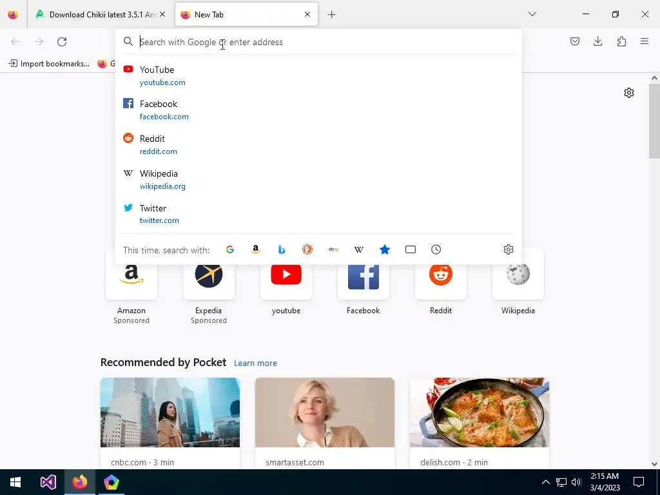Click the scrollbar down arrow
660x495 pixels.
[x=654, y=464]
